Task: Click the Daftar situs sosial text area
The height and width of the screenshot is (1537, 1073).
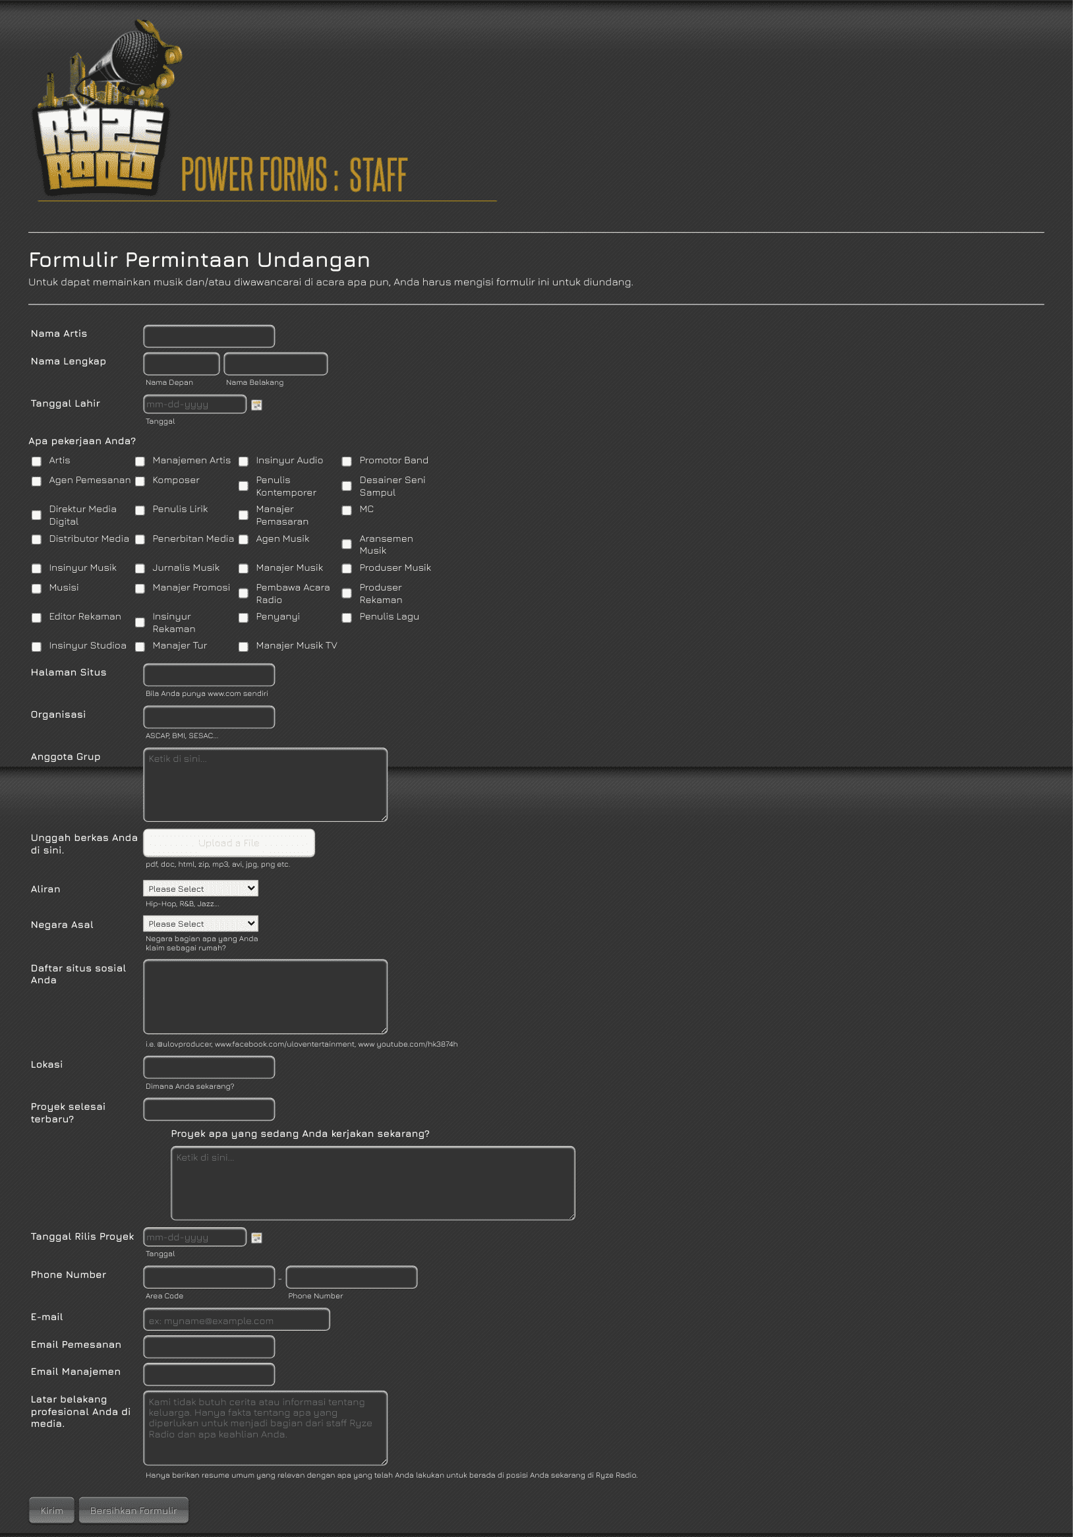Action: [265, 997]
